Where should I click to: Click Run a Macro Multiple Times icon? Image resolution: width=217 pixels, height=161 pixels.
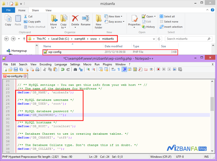[x=175, y=69]
